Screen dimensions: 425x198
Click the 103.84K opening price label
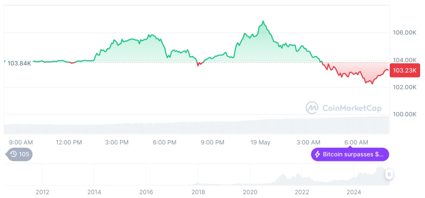[x=19, y=63]
